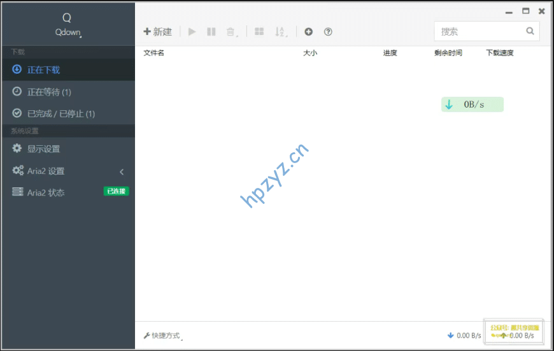The width and height of the screenshot is (554, 351).
Task: Click the trash delete icon
Action: point(231,32)
